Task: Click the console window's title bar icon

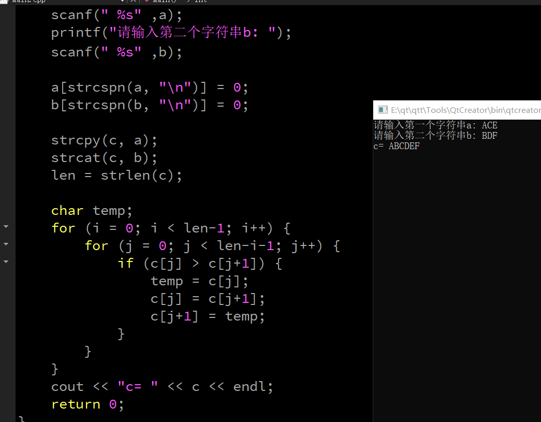Action: [383, 110]
